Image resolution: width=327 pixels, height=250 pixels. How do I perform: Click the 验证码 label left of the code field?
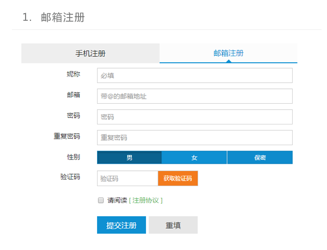point(70,177)
